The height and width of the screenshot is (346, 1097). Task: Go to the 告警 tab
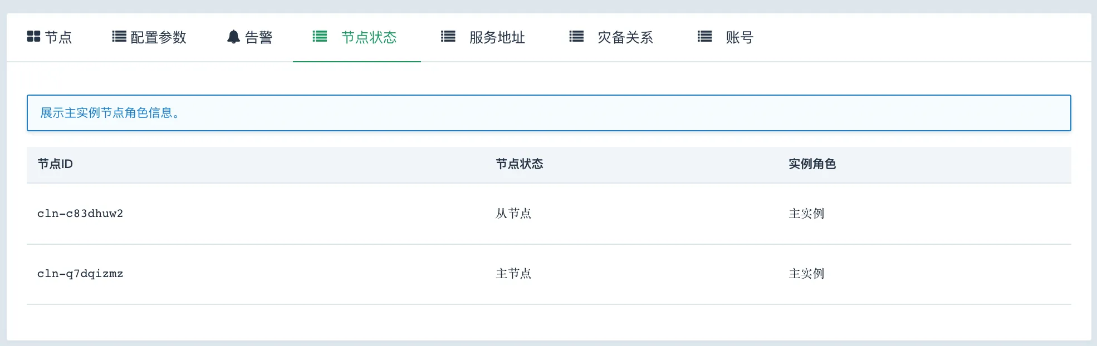(258, 37)
